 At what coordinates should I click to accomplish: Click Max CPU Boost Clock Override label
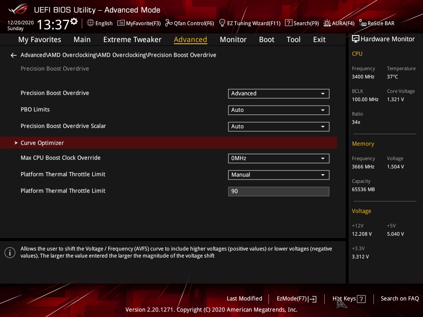[x=60, y=158]
